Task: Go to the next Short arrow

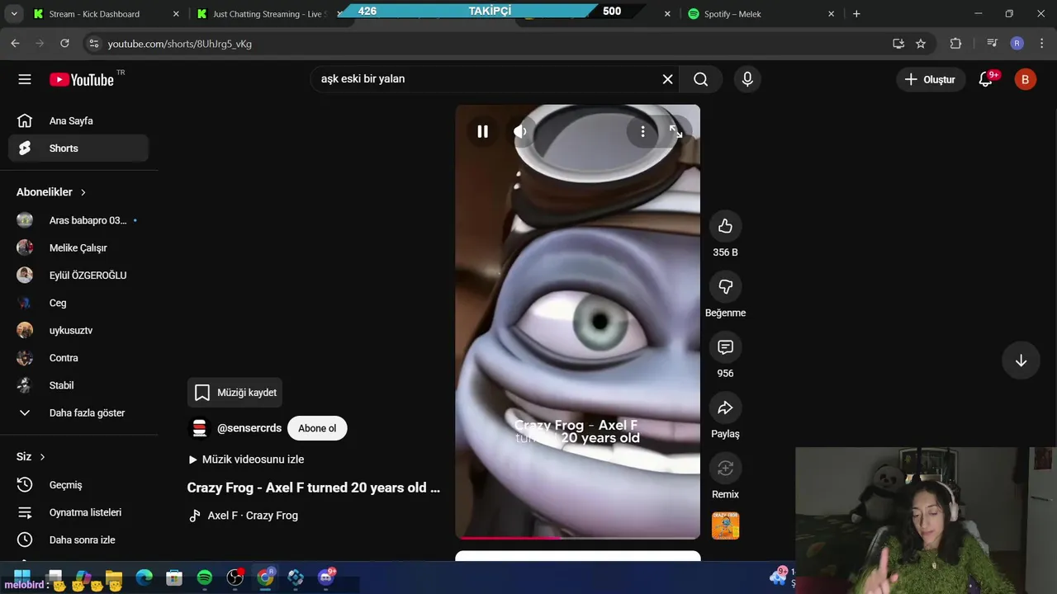Action: click(x=1021, y=361)
